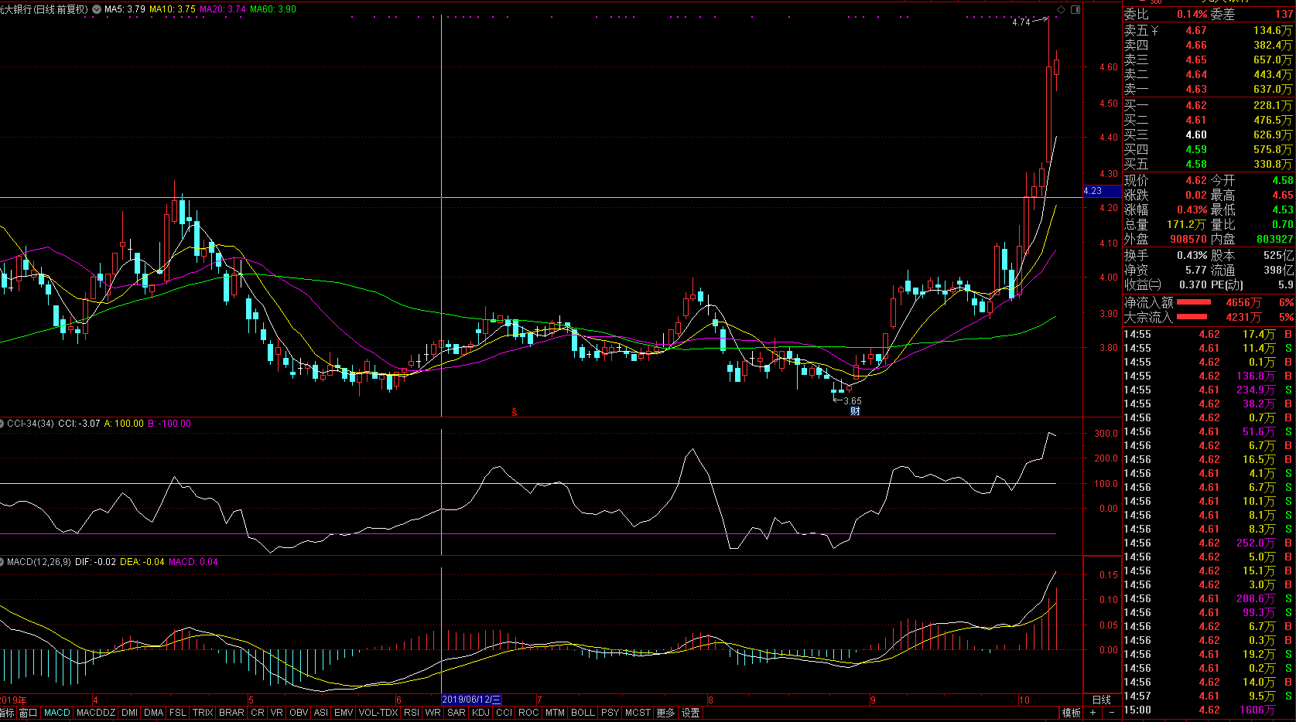Click the ROC indicator tab

pyautogui.click(x=528, y=713)
